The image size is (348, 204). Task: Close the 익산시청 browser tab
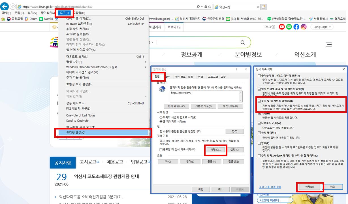[x=257, y=7]
